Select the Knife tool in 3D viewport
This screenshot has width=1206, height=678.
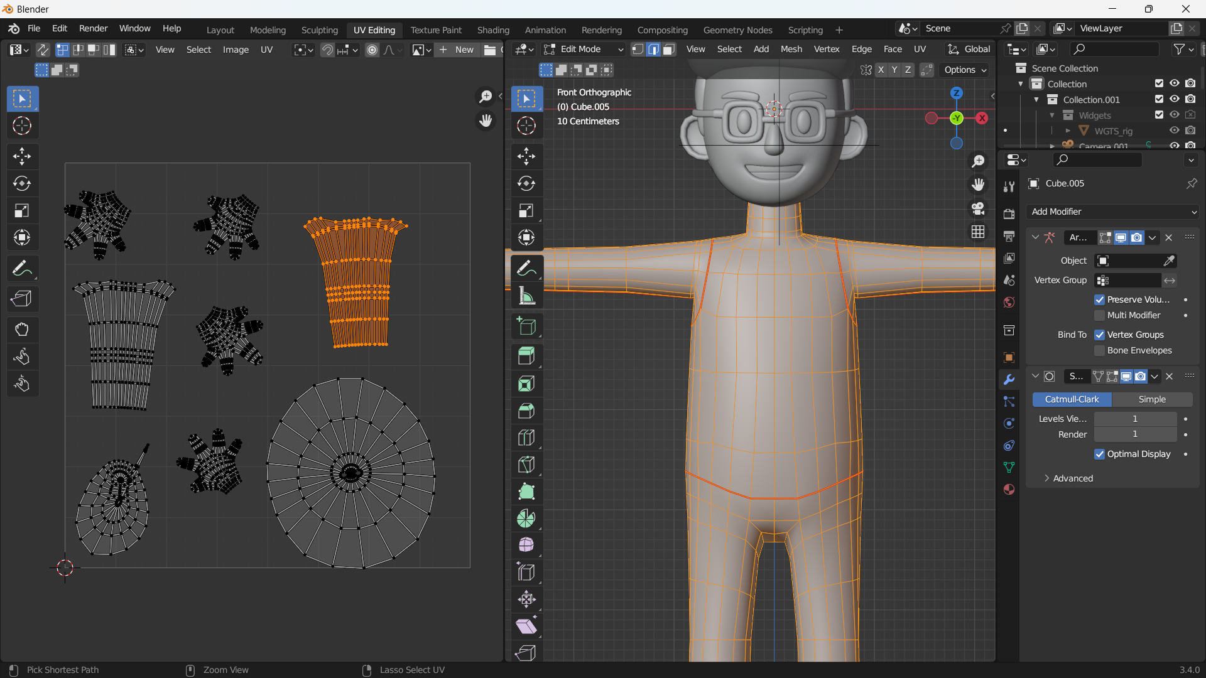pyautogui.click(x=526, y=465)
